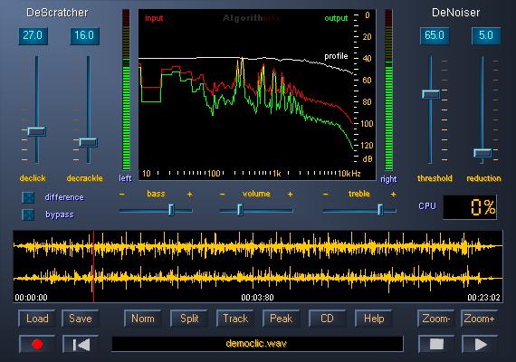This screenshot has height=362, width=516.
Task: Click the decrackle value field 16.0
Action: pyautogui.click(x=84, y=35)
